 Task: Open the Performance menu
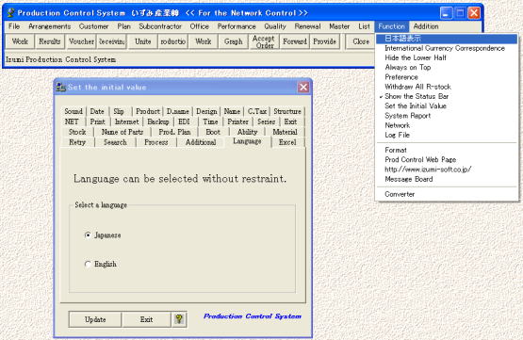[x=237, y=26]
